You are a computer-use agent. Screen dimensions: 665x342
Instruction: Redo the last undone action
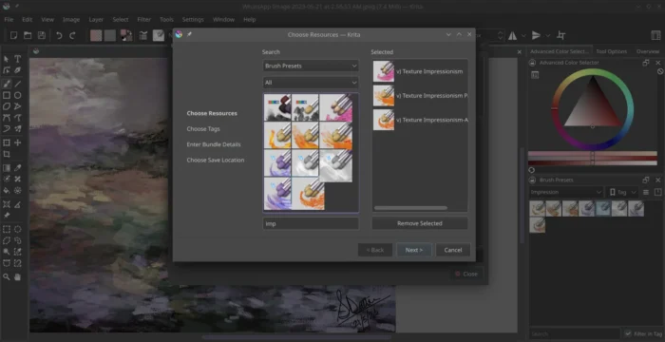coord(72,36)
